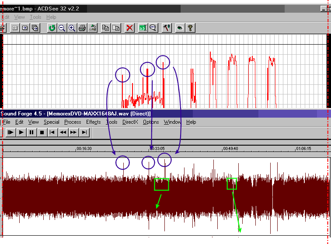The image size is (331, 244).
Task: Click the previous image button in ACDSee
Action: [15, 28]
